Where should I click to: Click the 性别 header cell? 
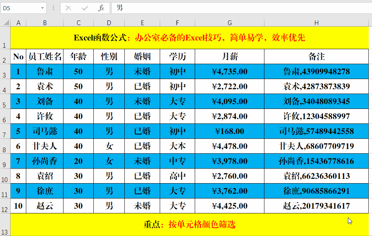coord(109,56)
